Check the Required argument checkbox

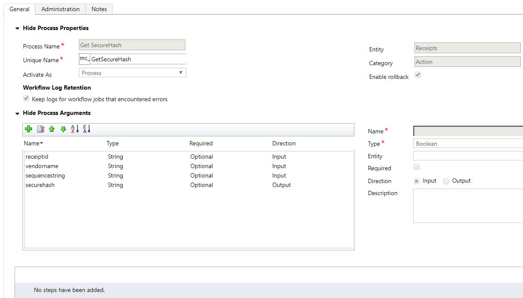coord(417,167)
